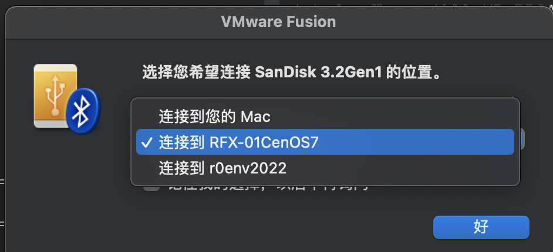Click the 选择您希望连接 text in the heading
This screenshot has width=553, height=252.
pos(196,73)
